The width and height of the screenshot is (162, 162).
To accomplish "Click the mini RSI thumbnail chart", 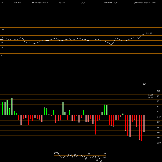I will (x=80, y=155).
